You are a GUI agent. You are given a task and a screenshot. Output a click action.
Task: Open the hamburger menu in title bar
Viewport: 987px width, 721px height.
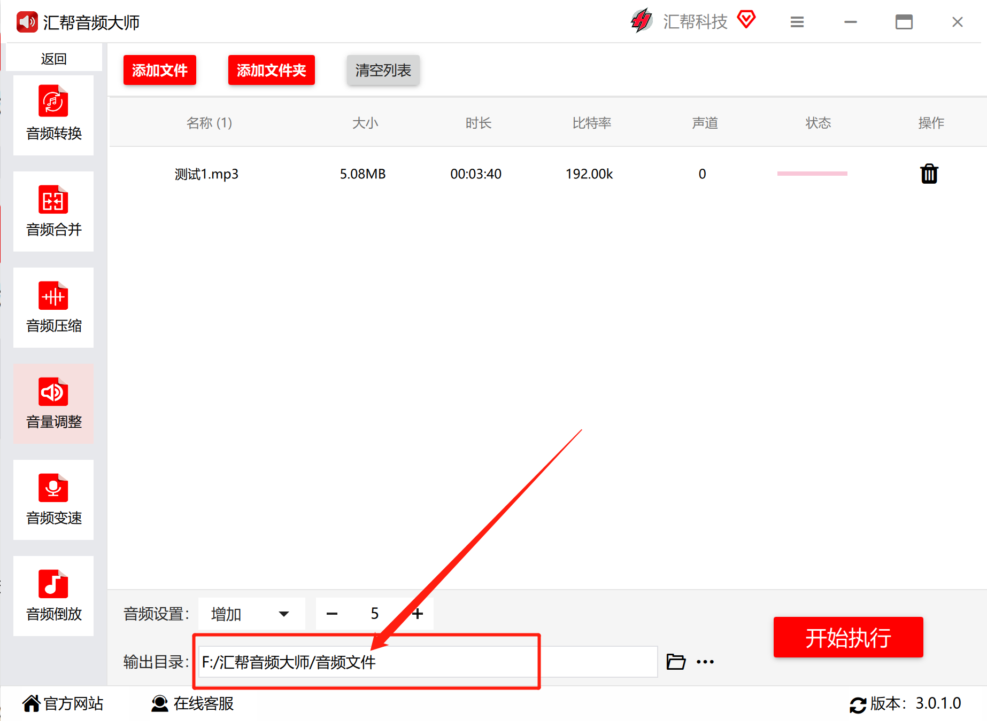coord(797,22)
